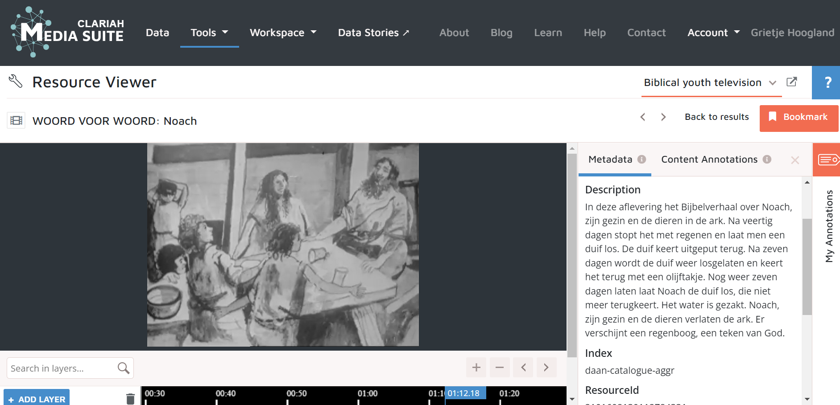Click the trash icon beside Add Layer
This screenshot has height=405, width=840.
(x=130, y=398)
